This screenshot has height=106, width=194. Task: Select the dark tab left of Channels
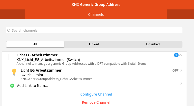tap(12, 15)
